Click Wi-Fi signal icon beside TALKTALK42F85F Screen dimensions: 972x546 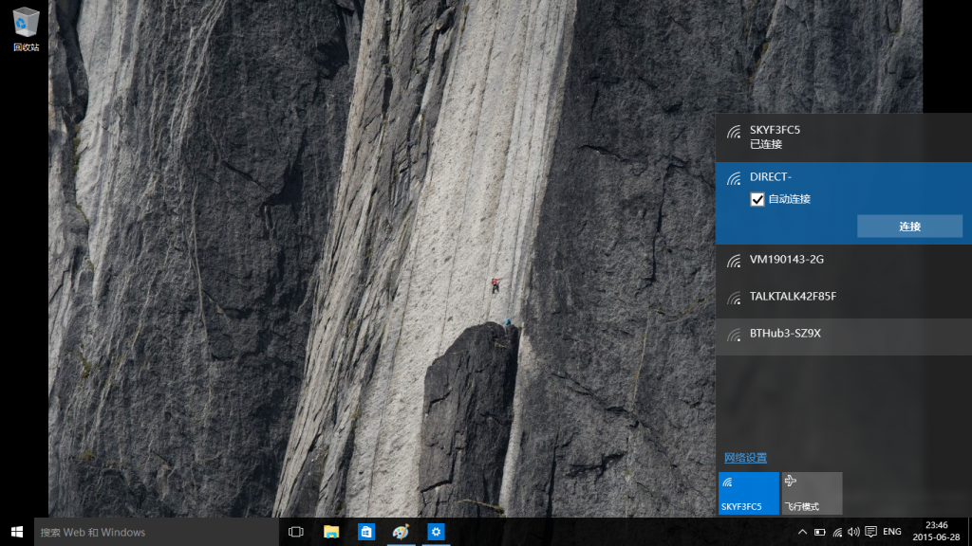734,299
